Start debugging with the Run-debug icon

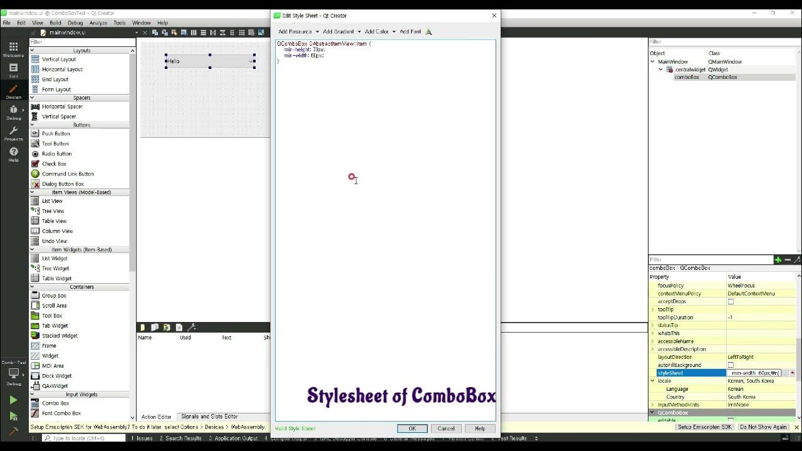pos(13,416)
